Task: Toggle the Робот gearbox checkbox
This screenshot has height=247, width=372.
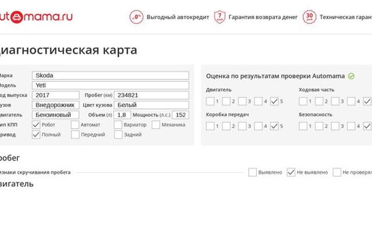Action: [x=36, y=125]
